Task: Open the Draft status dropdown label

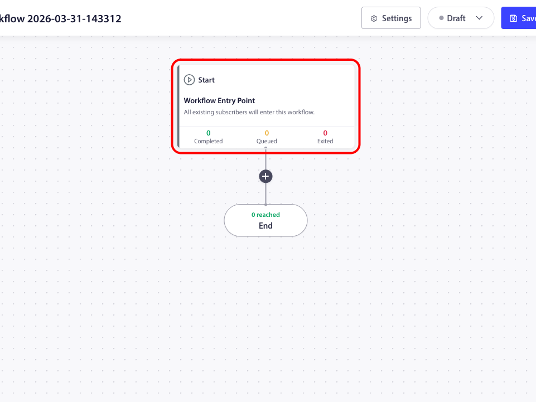Action: point(456,18)
